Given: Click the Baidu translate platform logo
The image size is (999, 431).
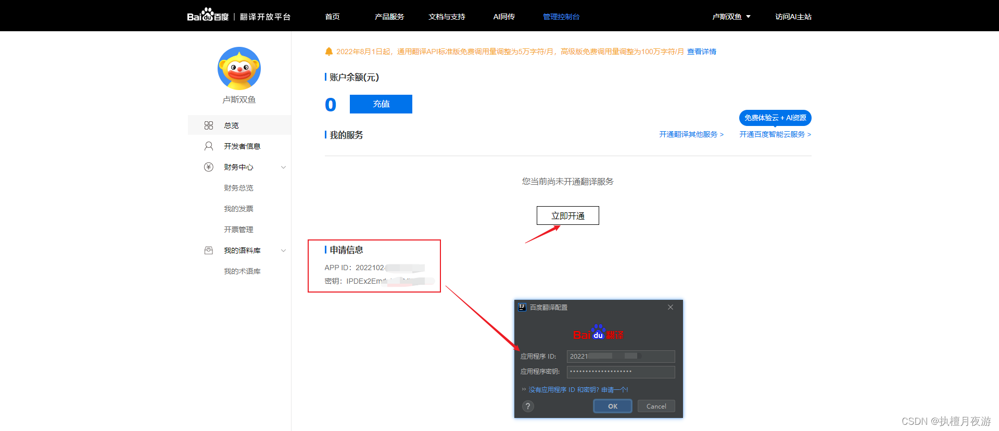Looking at the screenshot, I should [238, 16].
